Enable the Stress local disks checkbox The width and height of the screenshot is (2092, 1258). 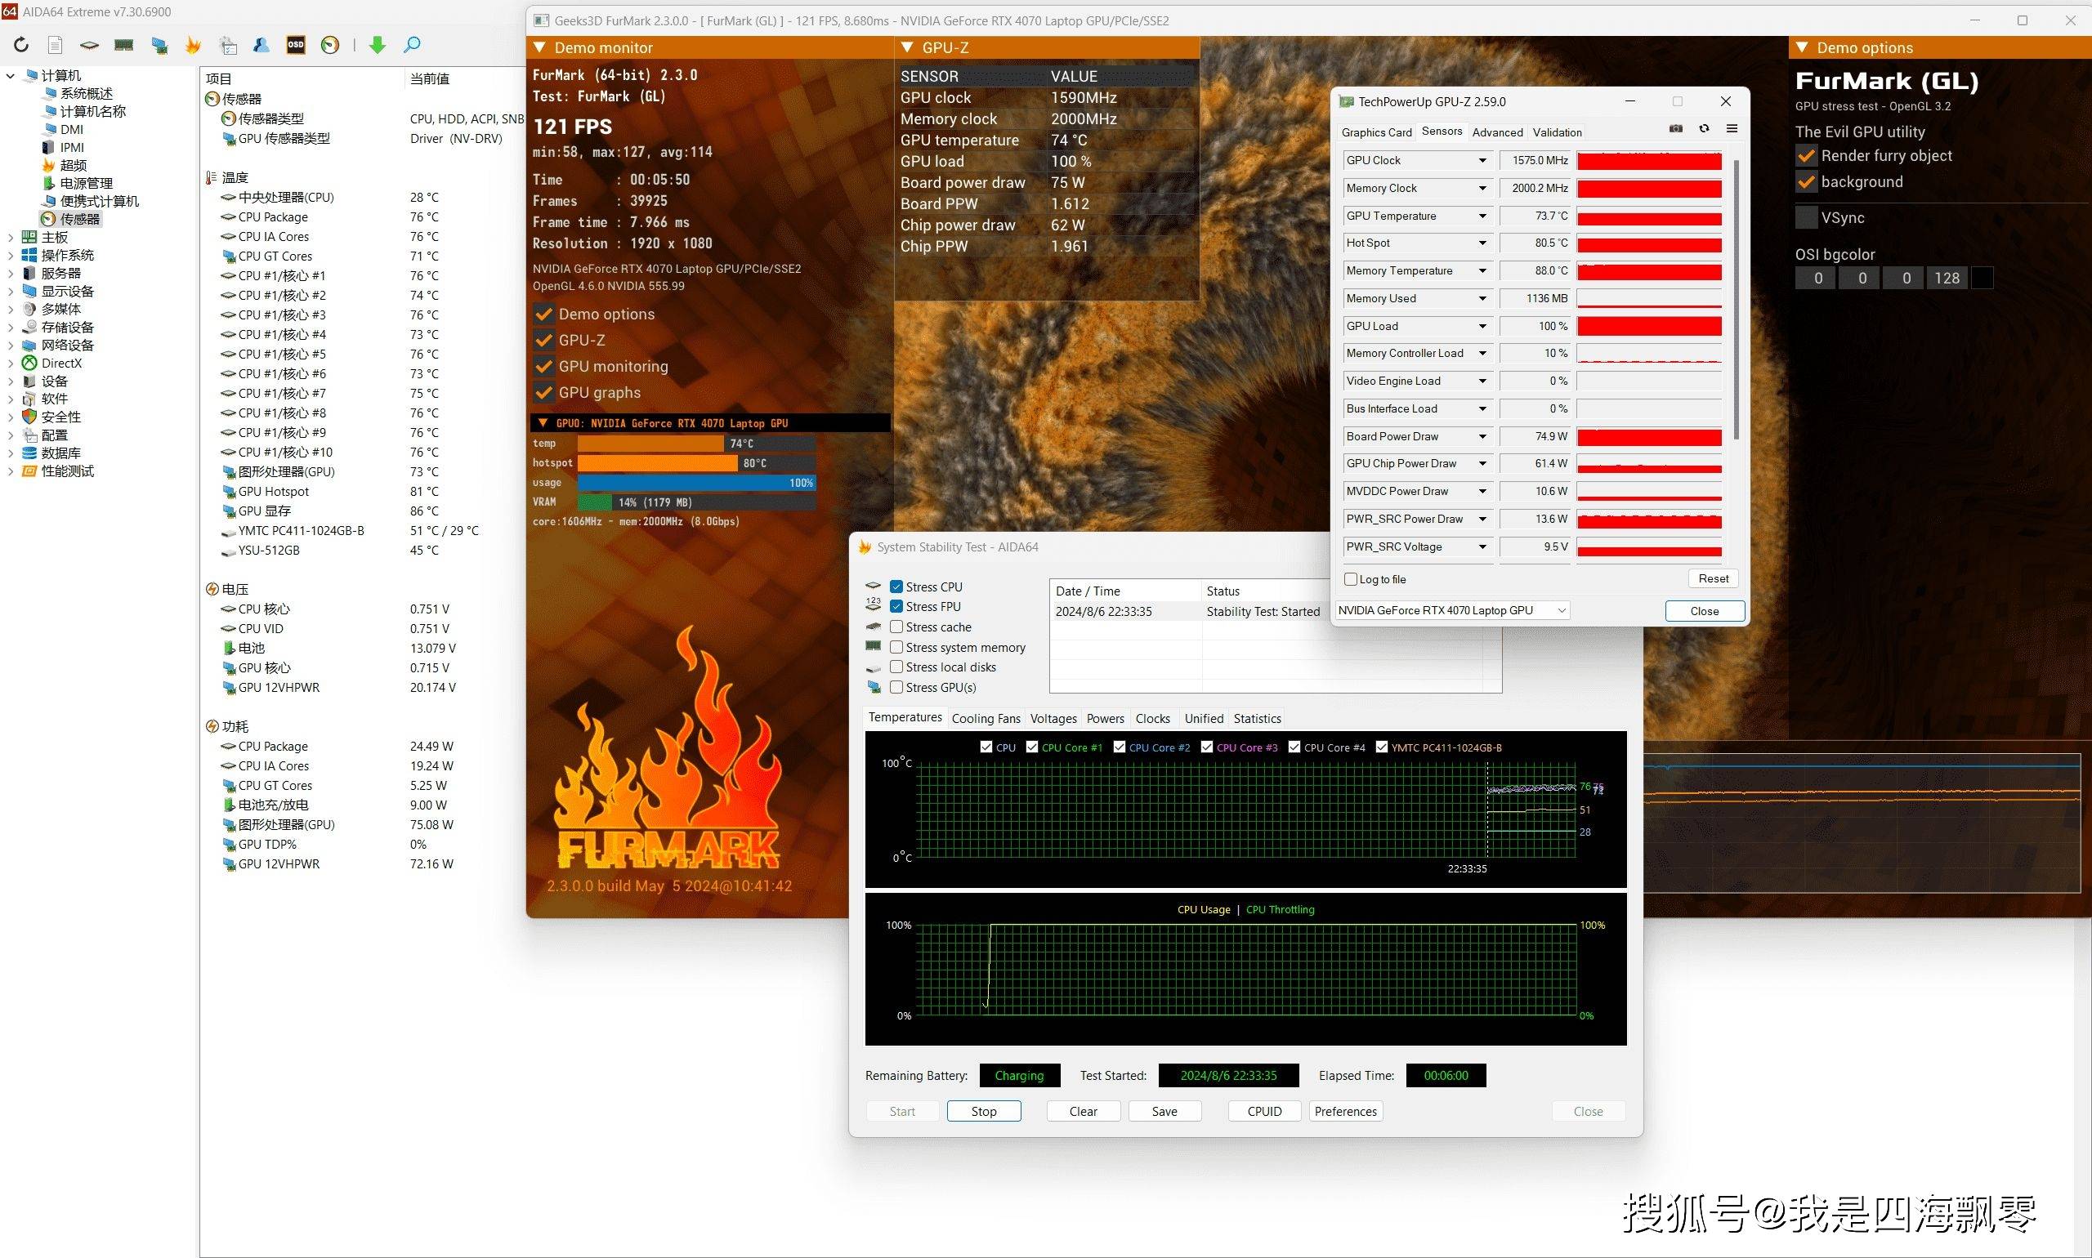896,667
